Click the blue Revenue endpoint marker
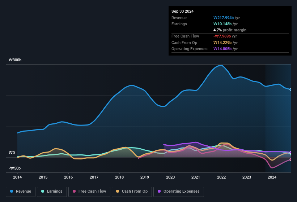The height and width of the screenshot is (202, 297). click(x=290, y=89)
